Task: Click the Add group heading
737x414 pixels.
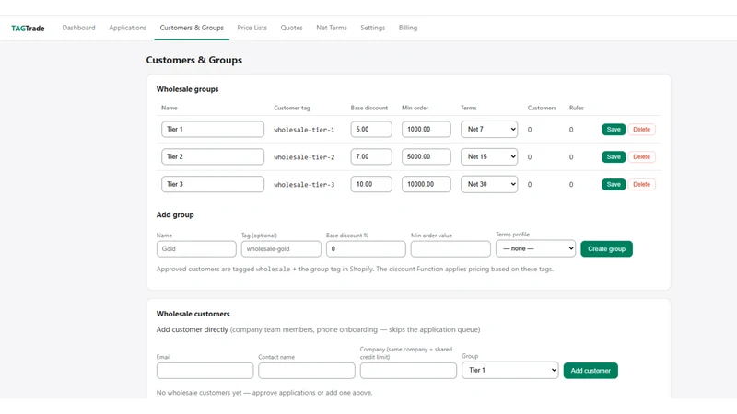Action: pos(175,214)
